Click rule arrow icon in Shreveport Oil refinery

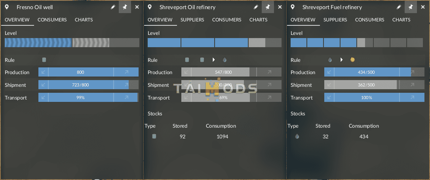(214, 59)
